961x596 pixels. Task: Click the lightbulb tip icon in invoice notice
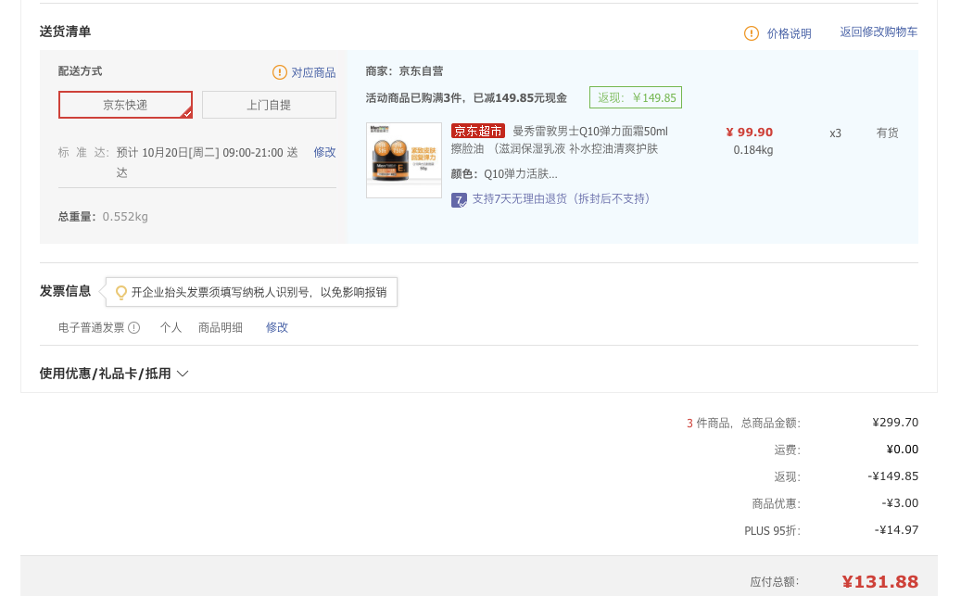121,293
